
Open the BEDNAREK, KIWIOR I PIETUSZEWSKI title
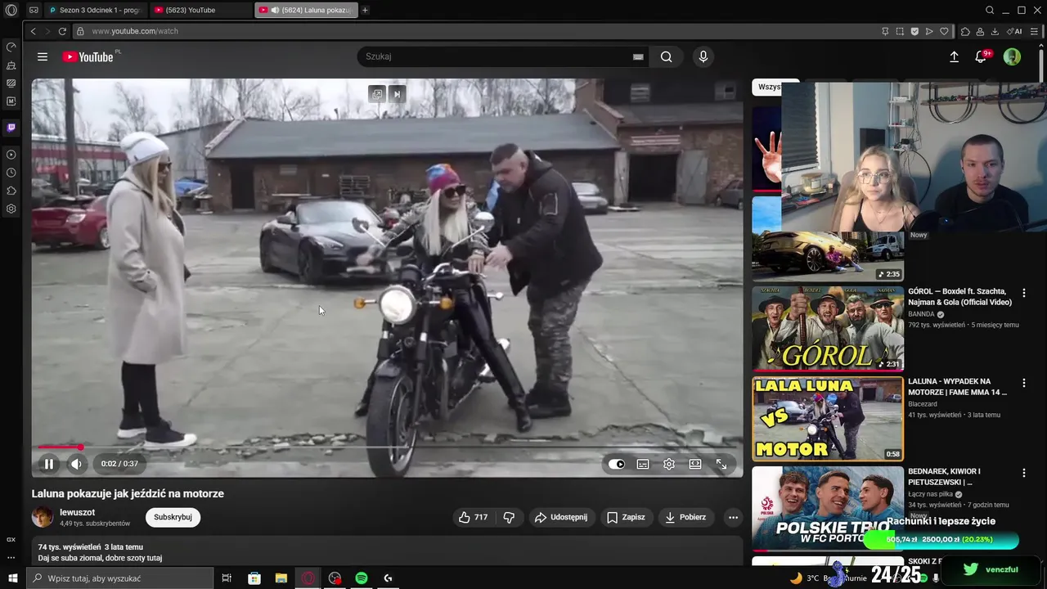(x=944, y=477)
